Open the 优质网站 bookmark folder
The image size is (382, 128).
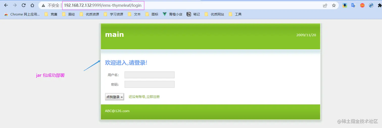[x=214, y=14]
